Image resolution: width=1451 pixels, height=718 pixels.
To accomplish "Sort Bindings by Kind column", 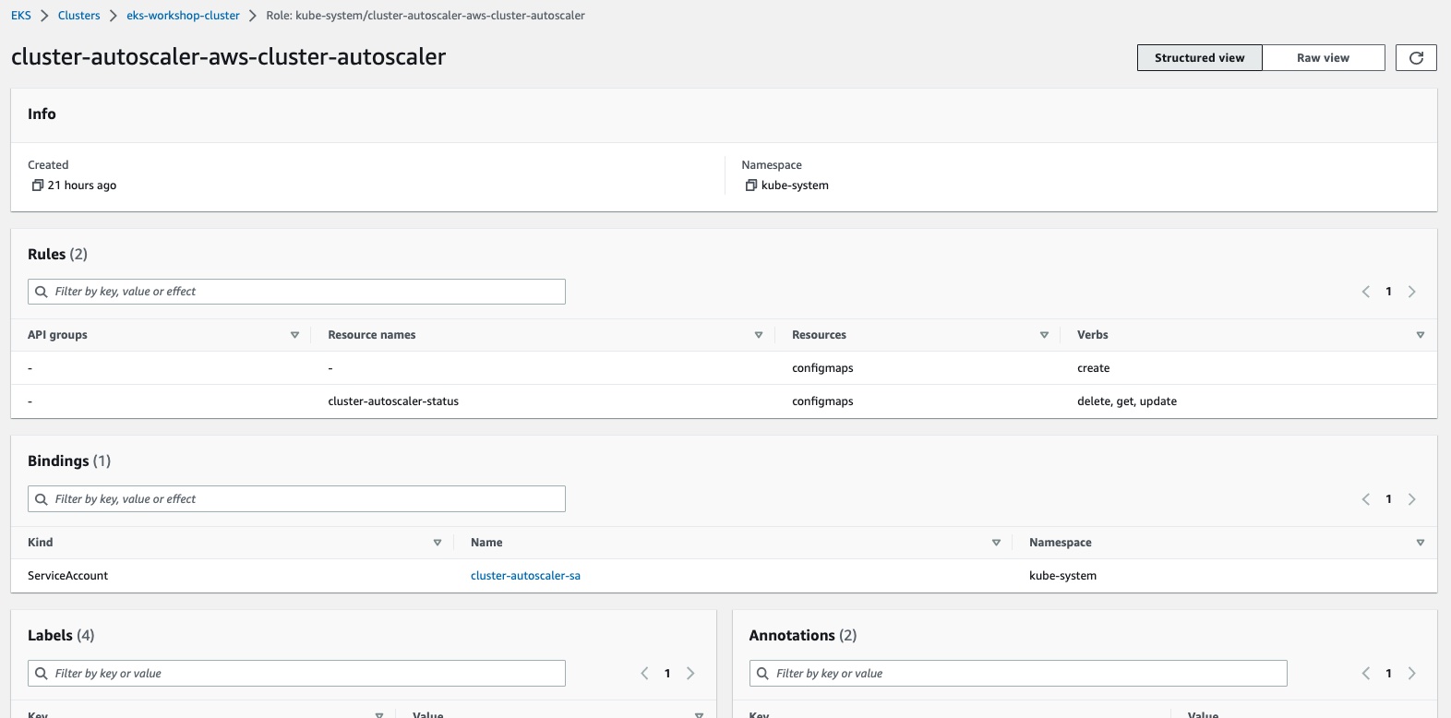I will 437,543.
